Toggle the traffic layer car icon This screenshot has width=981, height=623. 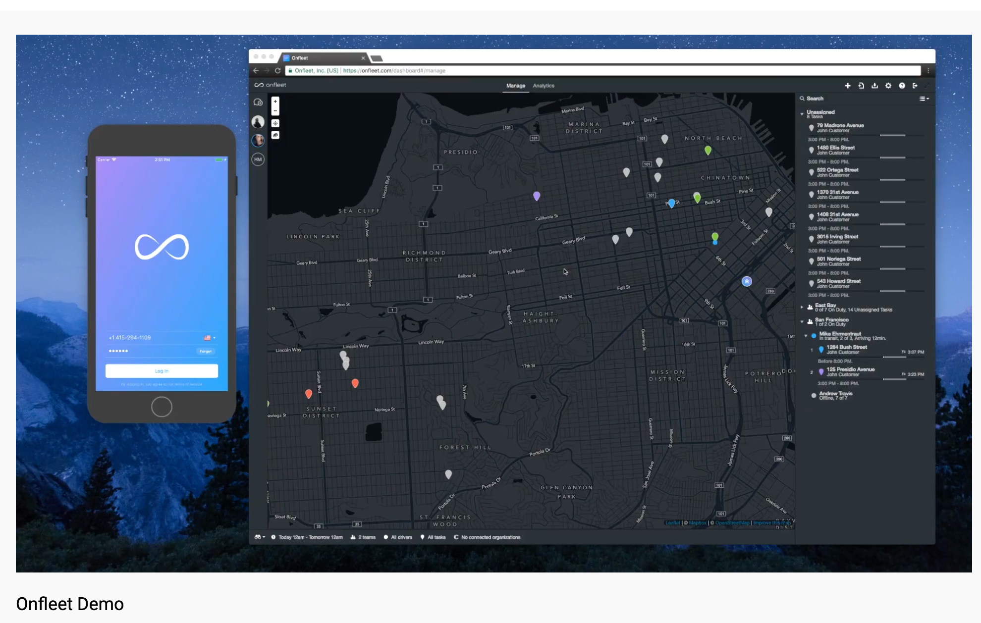pos(275,135)
